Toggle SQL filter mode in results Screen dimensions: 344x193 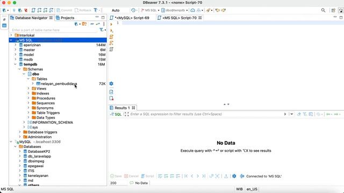click(x=116, y=114)
